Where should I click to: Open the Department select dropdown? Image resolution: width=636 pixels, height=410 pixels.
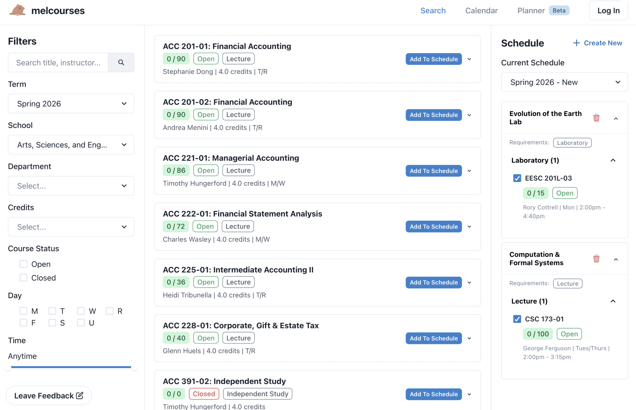pyautogui.click(x=71, y=186)
